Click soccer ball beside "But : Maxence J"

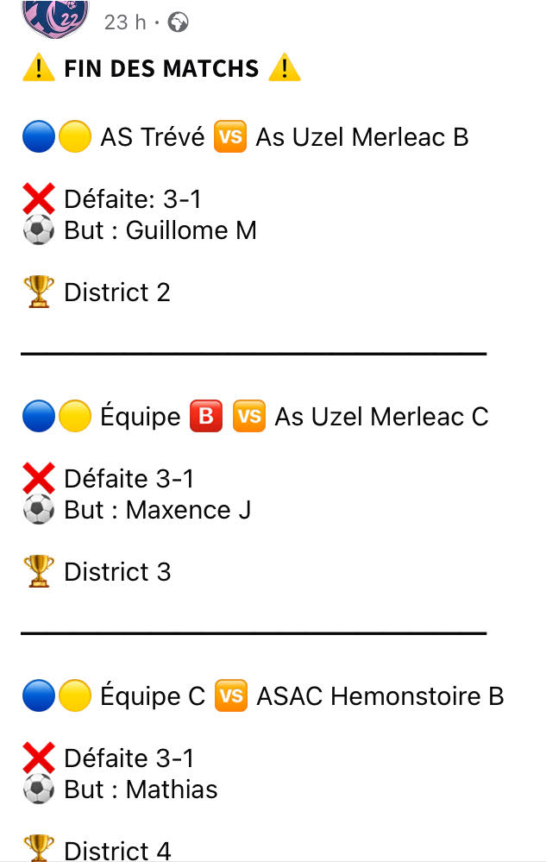click(x=38, y=510)
